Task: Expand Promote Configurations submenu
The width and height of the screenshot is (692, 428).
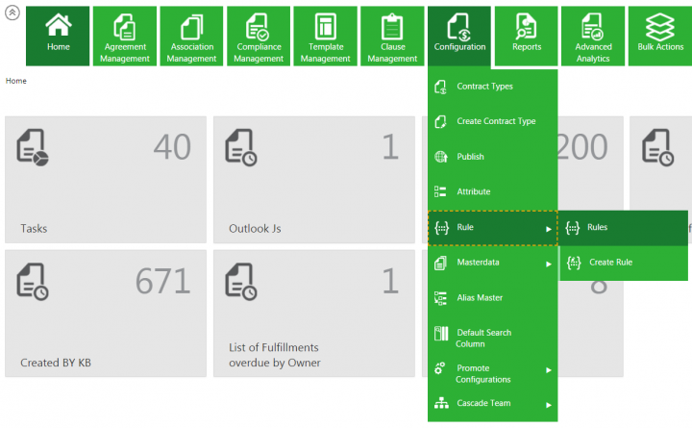Action: pyautogui.click(x=549, y=369)
